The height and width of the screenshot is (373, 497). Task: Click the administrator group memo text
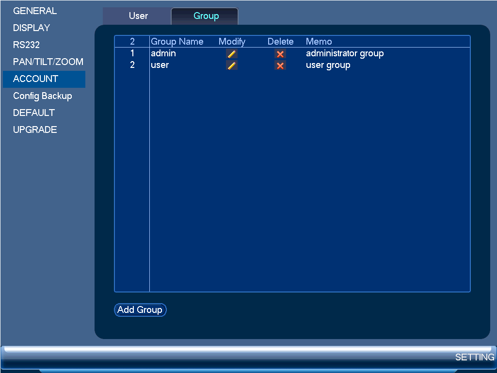tap(345, 53)
